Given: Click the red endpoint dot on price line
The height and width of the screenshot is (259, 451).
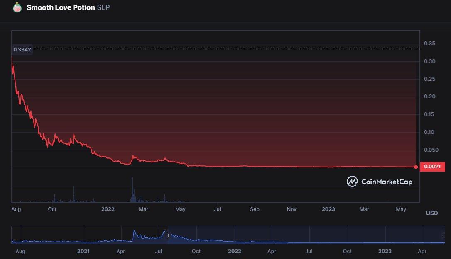Looking at the screenshot, I should [x=416, y=167].
